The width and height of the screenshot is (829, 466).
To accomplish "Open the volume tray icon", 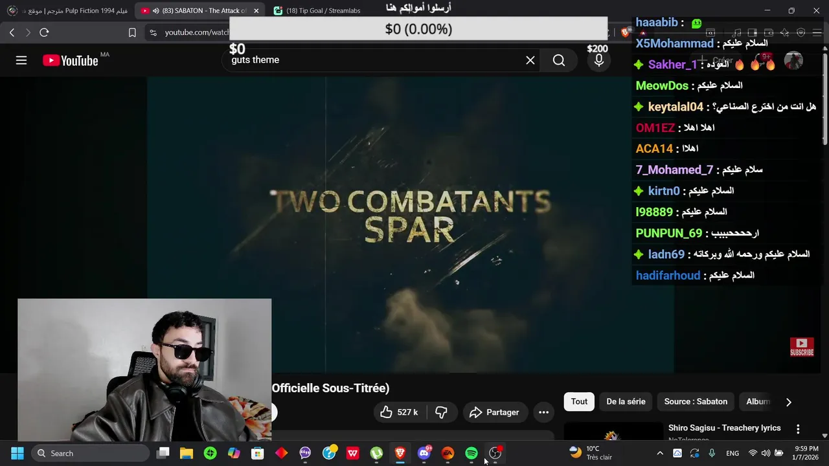I will click(766, 453).
